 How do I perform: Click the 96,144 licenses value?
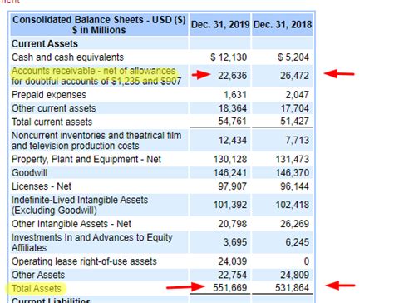point(294,186)
